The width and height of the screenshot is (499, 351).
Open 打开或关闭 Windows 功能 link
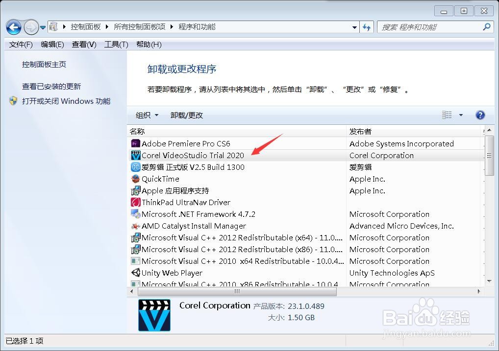click(66, 101)
